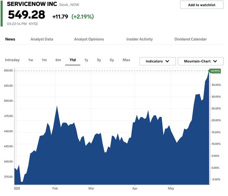
Task: Click the SERVICENOW INC heading
Action: tap(32, 4)
